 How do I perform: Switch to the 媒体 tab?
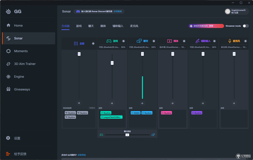103,26
